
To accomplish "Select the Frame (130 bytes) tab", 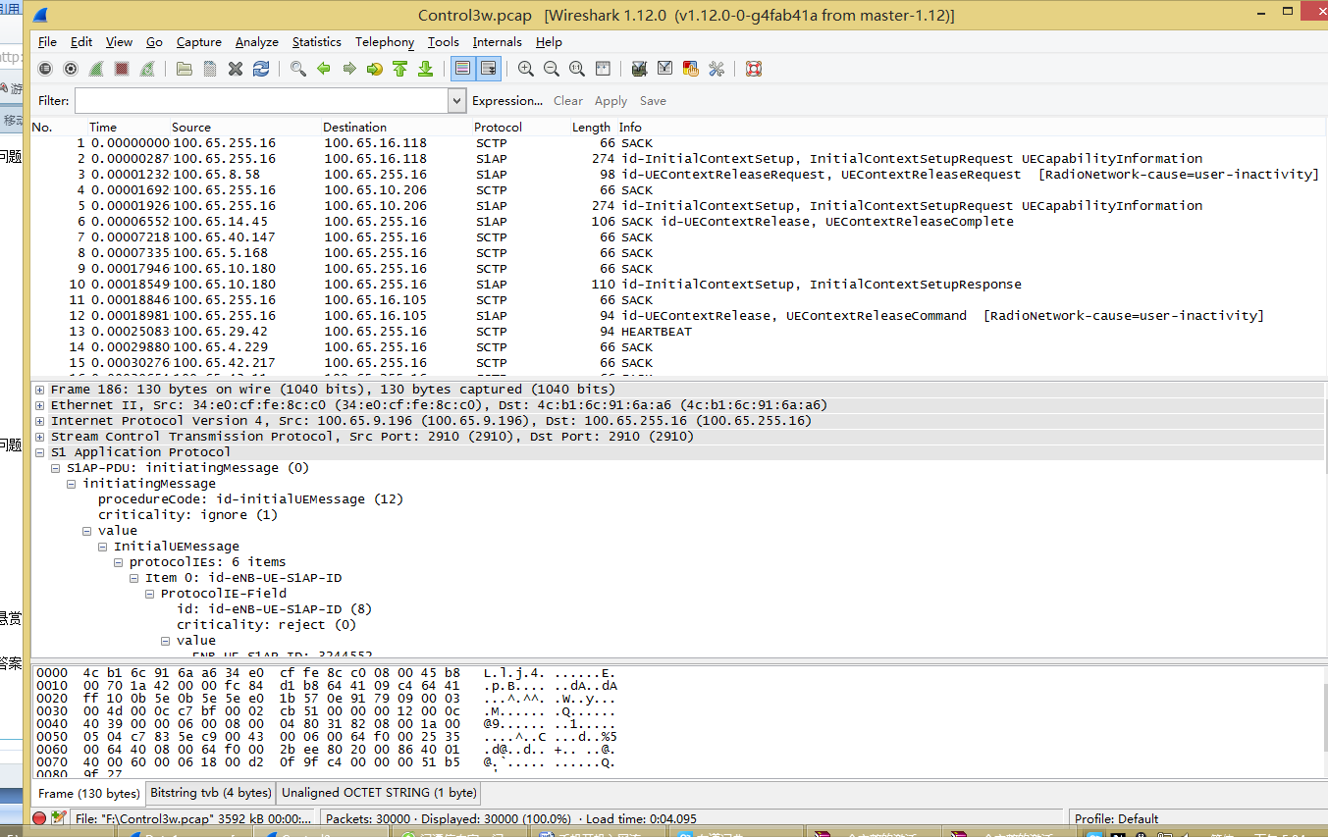I will click(88, 793).
